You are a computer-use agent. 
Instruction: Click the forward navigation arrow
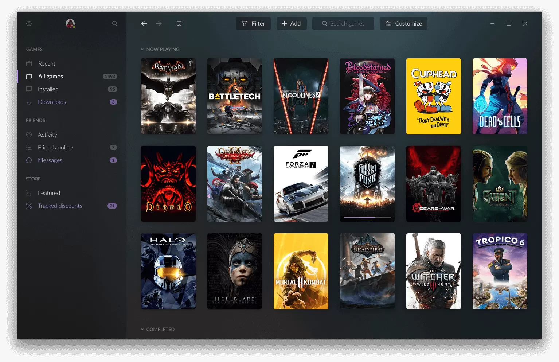(159, 23)
